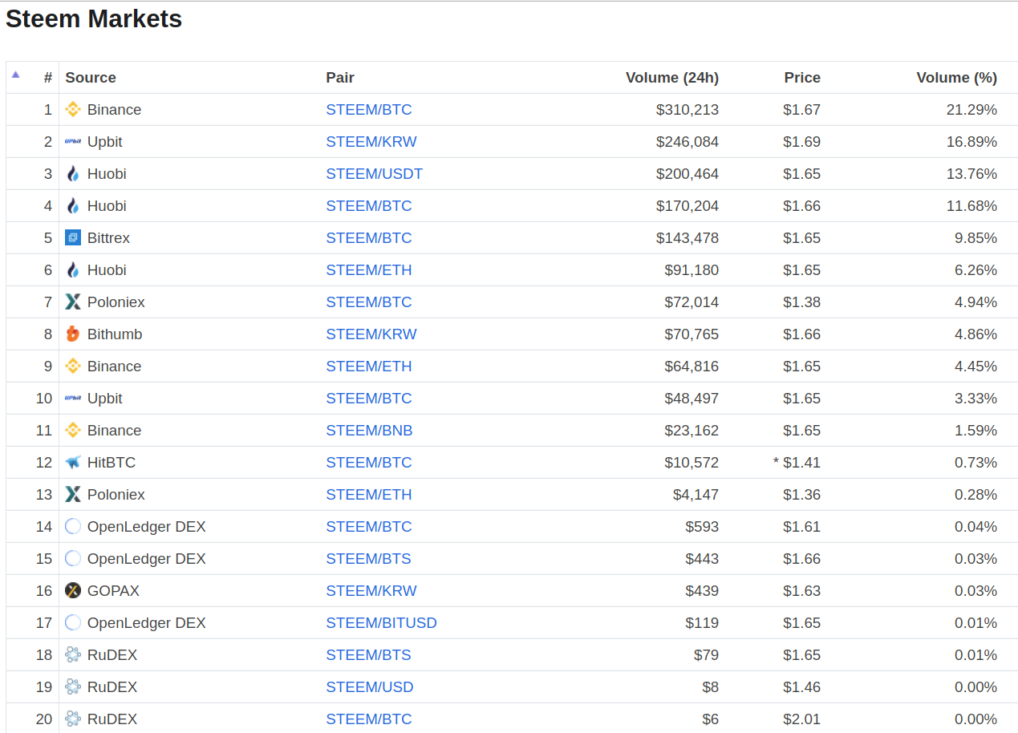Screen dimensions: 1018x733
Task: Click the Bithumb source name
Action: [x=115, y=334]
